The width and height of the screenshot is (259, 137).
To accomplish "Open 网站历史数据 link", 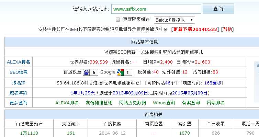I will tap(133, 103).
